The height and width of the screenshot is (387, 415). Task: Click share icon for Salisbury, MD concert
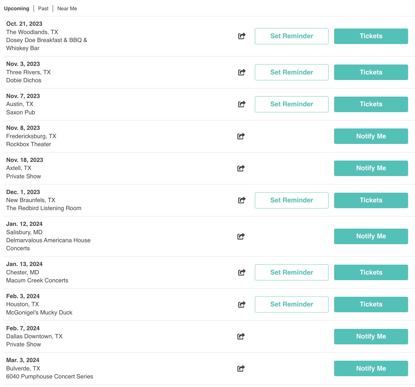(241, 236)
